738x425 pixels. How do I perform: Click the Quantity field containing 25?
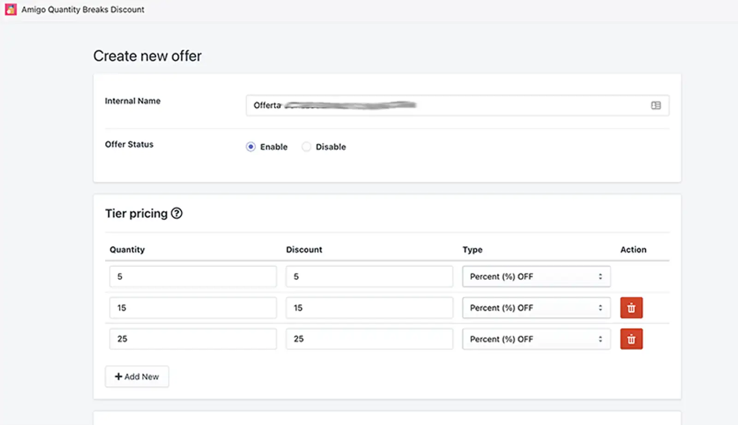tap(193, 339)
